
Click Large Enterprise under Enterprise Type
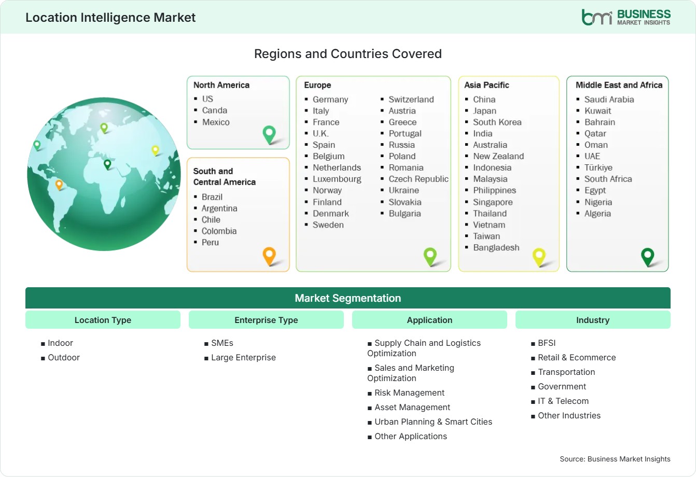[x=243, y=358]
